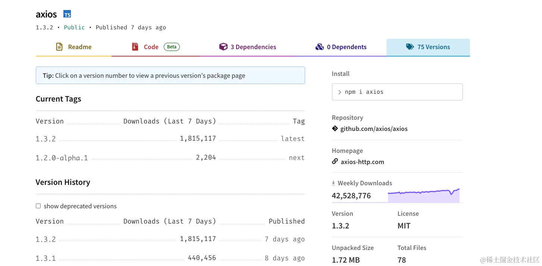Image resolution: width=542 pixels, height=266 pixels.
Task: Toggle show deprecated versions checkbox
Action: click(38, 206)
